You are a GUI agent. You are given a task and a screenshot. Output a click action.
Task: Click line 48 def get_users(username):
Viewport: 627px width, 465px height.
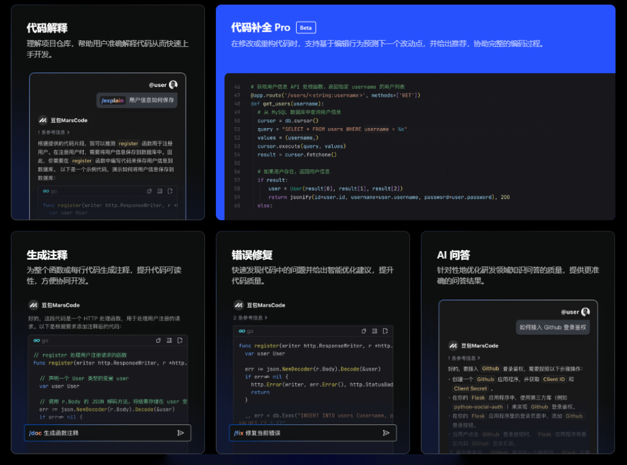(x=287, y=103)
